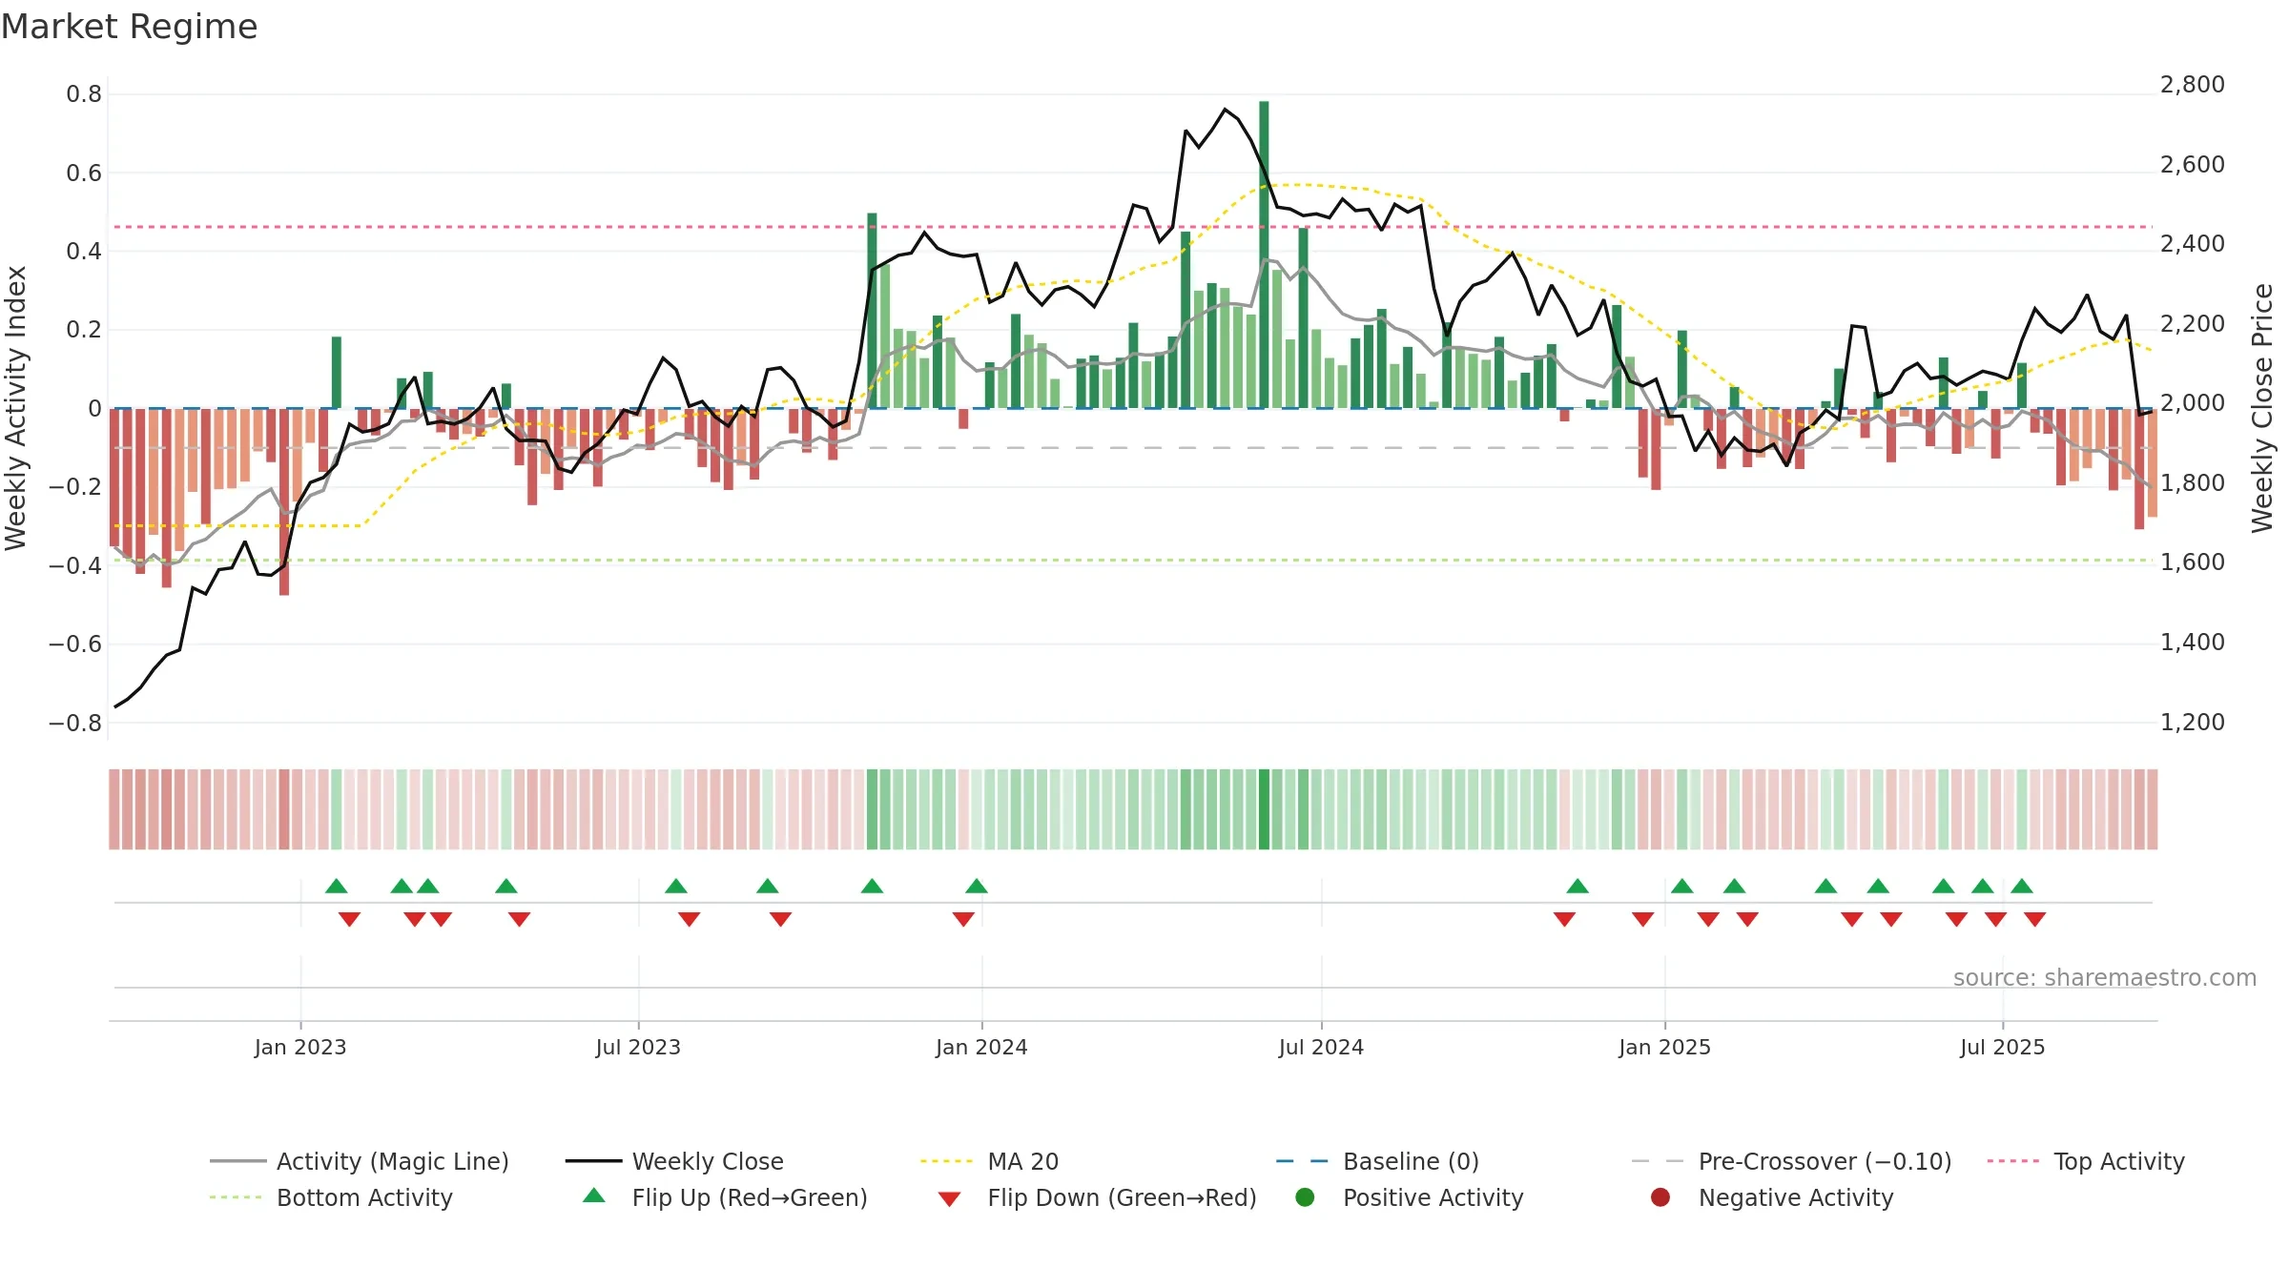Click the Jul 2024 axis label

(1321, 1047)
